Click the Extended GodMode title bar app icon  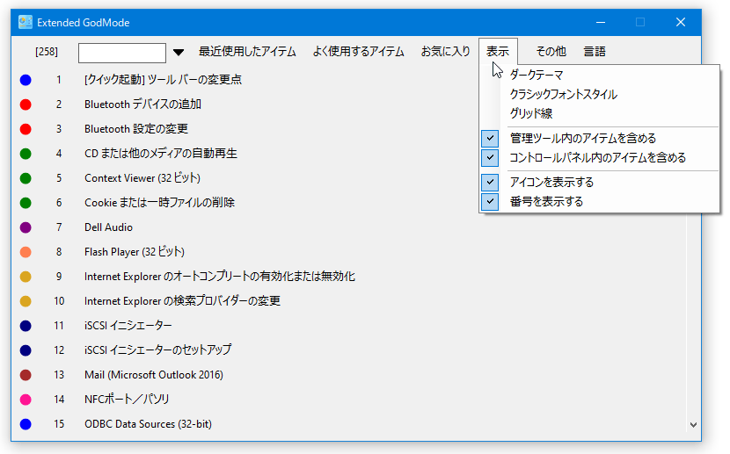[x=26, y=22]
